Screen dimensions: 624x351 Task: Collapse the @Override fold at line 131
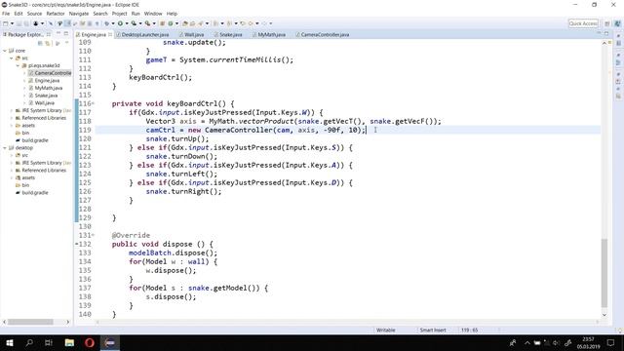click(94, 235)
